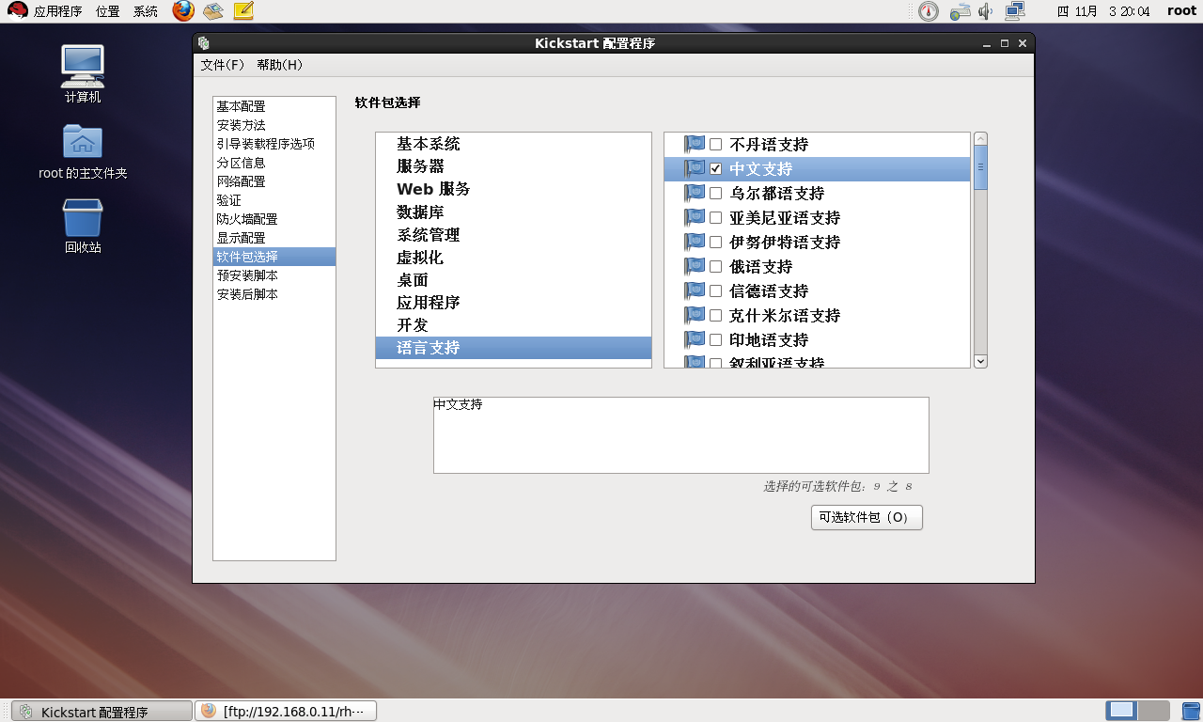Choose the 基本系统 package category
Screen dimensions: 1203x722
pos(513,144)
